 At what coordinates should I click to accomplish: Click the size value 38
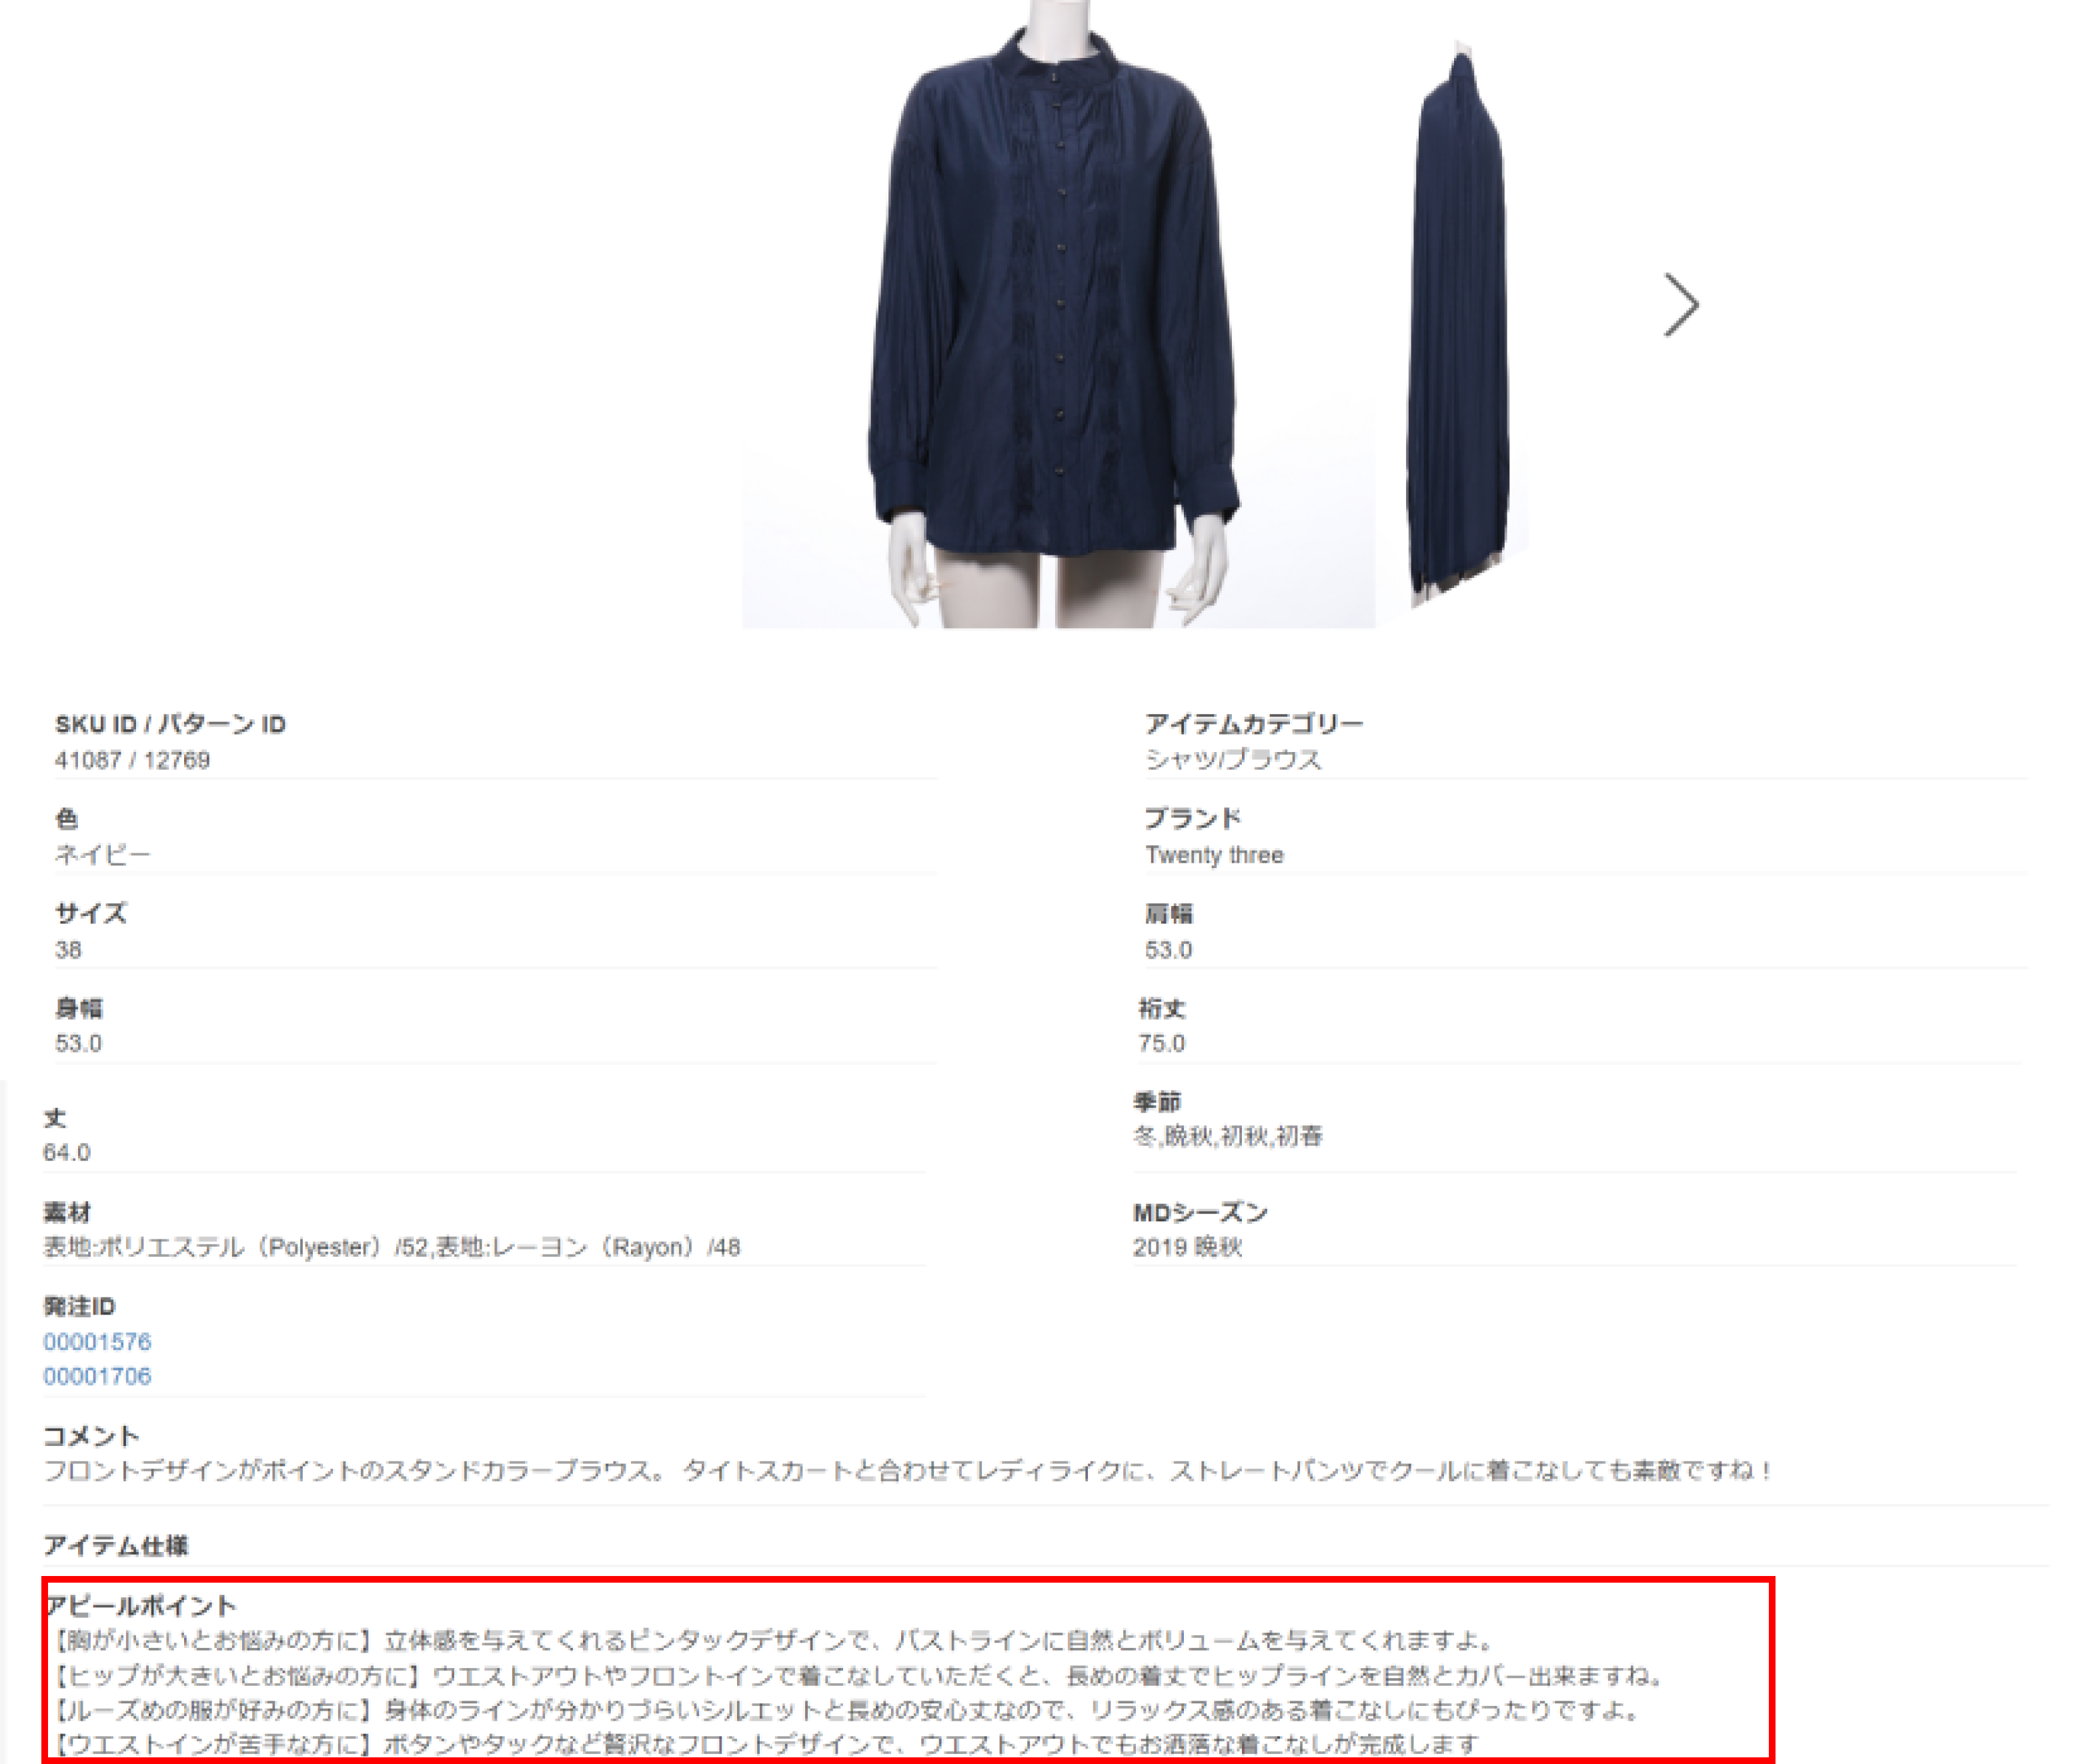tap(68, 950)
